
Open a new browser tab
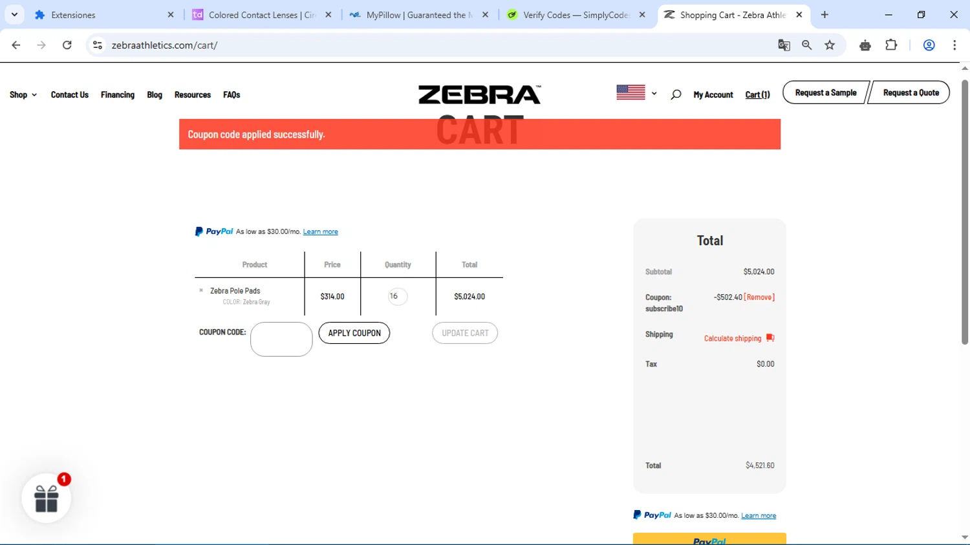click(x=824, y=14)
